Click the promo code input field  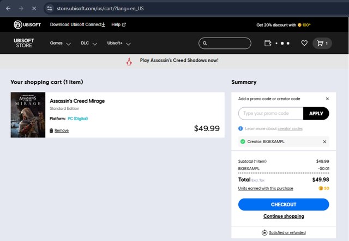270,114
